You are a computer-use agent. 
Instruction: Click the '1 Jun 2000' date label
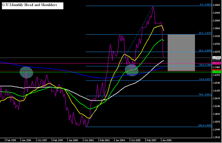pyautogui.click(x=72, y=140)
